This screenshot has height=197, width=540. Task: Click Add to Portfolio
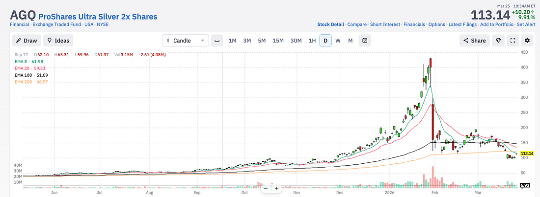point(497,24)
